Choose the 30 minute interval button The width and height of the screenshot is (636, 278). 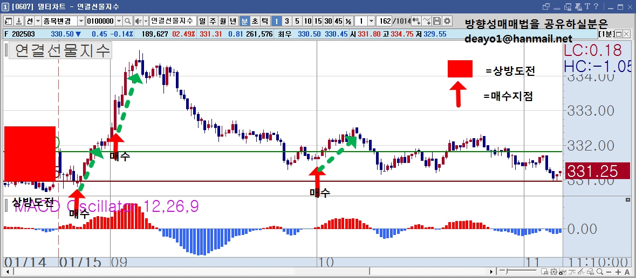tap(328, 21)
